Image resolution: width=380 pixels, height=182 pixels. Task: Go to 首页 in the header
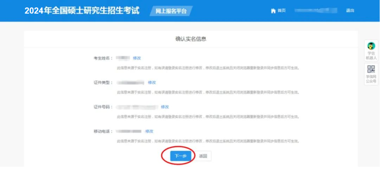(x=281, y=11)
